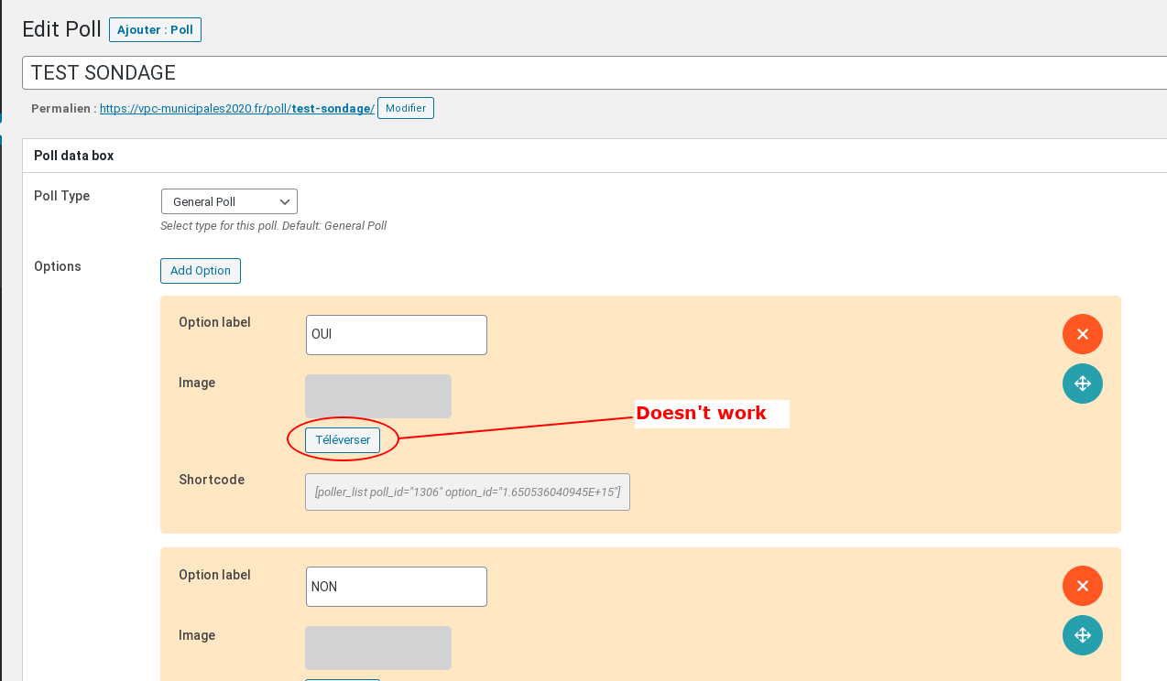Open the vpc-municipales2020.fr poll permalink
The image size is (1167, 681).
237,108
